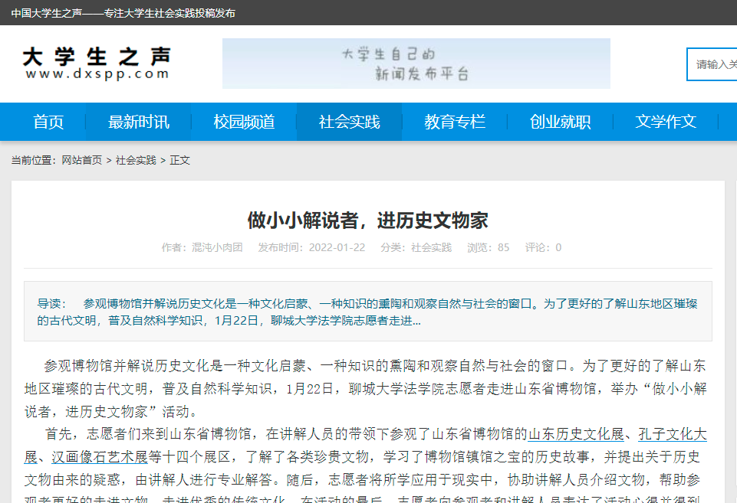The height and width of the screenshot is (503, 737).
Task: Open the 首页 navigation tab
Action: pyautogui.click(x=48, y=122)
